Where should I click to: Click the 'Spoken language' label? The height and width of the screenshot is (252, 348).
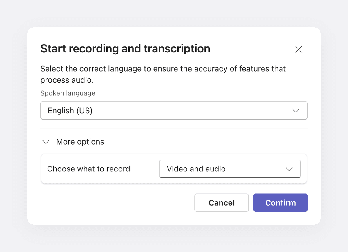68,93
